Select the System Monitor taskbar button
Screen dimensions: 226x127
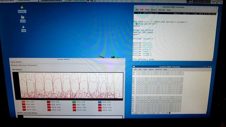pyautogui.click(x=27, y=1)
